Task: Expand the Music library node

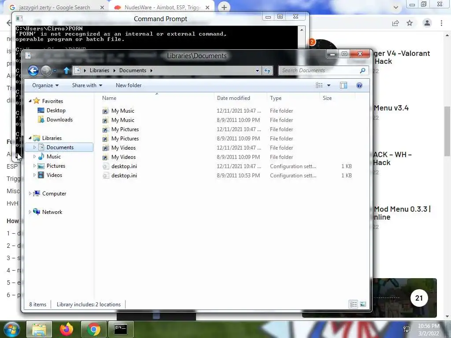Action: click(x=34, y=157)
